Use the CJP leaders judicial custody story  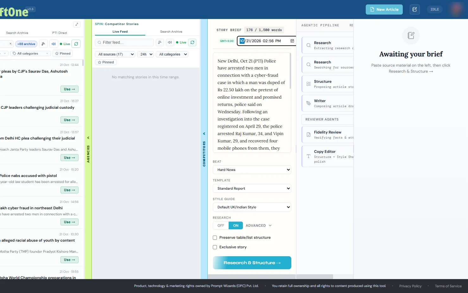[69, 120]
